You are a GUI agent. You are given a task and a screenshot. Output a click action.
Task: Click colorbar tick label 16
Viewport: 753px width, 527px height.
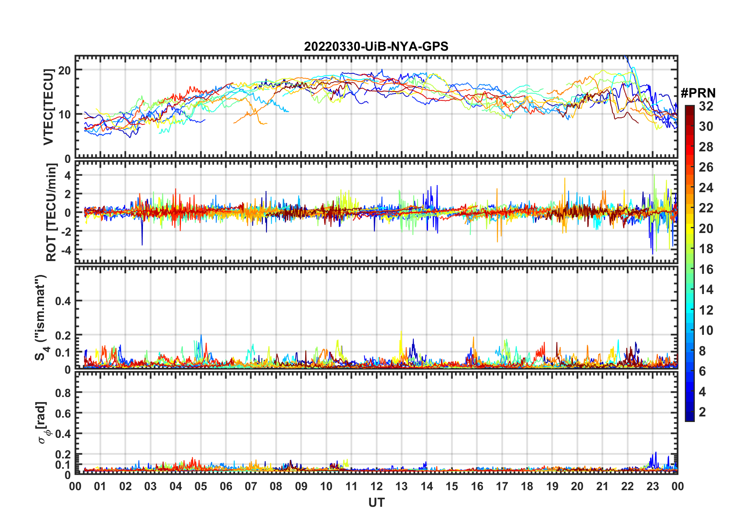(x=706, y=269)
